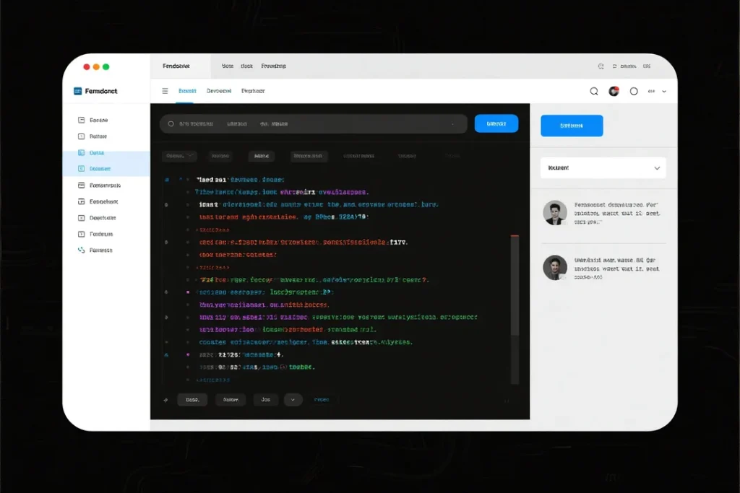Click the blue Femdonct logo icon
740x493 pixels.
coord(77,90)
